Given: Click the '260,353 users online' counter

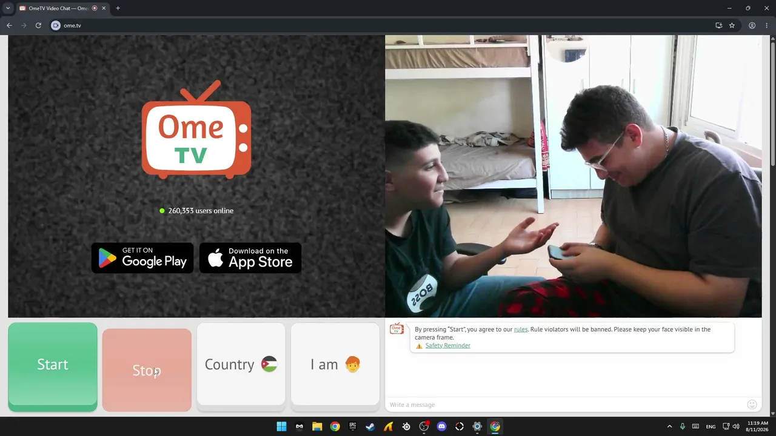Looking at the screenshot, I should 196,211.
